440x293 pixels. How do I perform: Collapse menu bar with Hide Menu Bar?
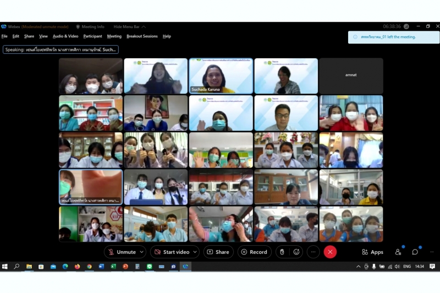(x=130, y=26)
